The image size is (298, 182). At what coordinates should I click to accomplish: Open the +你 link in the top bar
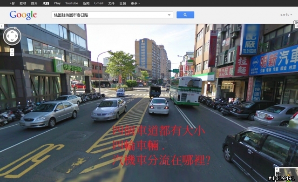12,3
